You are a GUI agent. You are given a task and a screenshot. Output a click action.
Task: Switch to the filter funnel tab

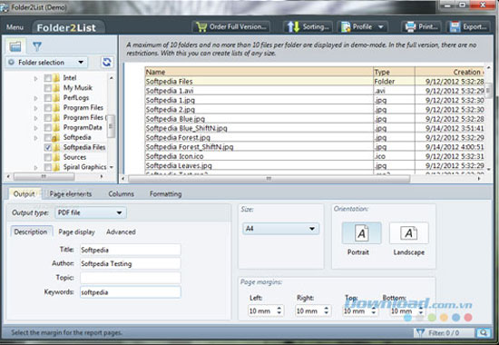tap(37, 47)
